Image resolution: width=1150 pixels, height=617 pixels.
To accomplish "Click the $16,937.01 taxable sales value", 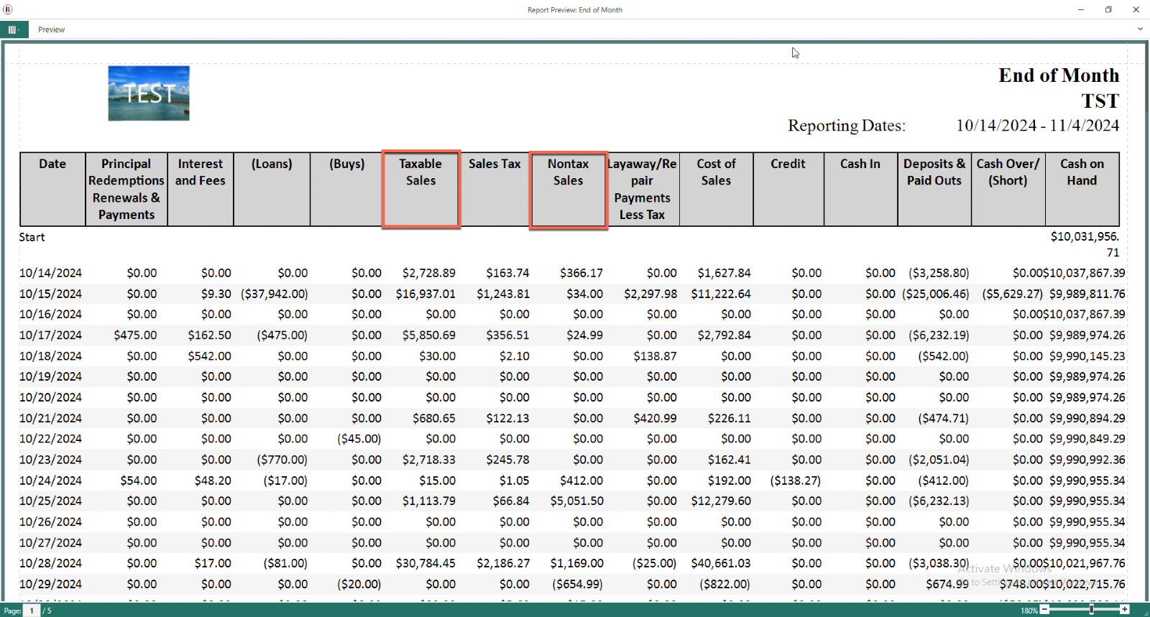I will [x=425, y=294].
